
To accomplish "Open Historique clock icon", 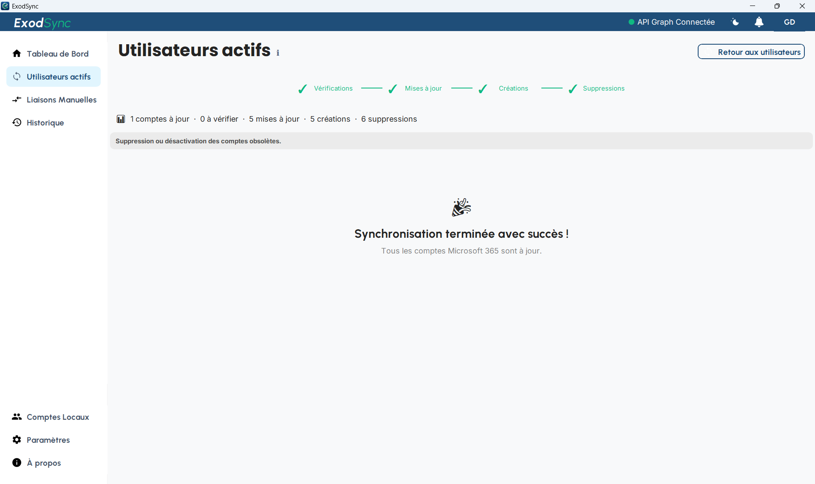I will 17,122.
